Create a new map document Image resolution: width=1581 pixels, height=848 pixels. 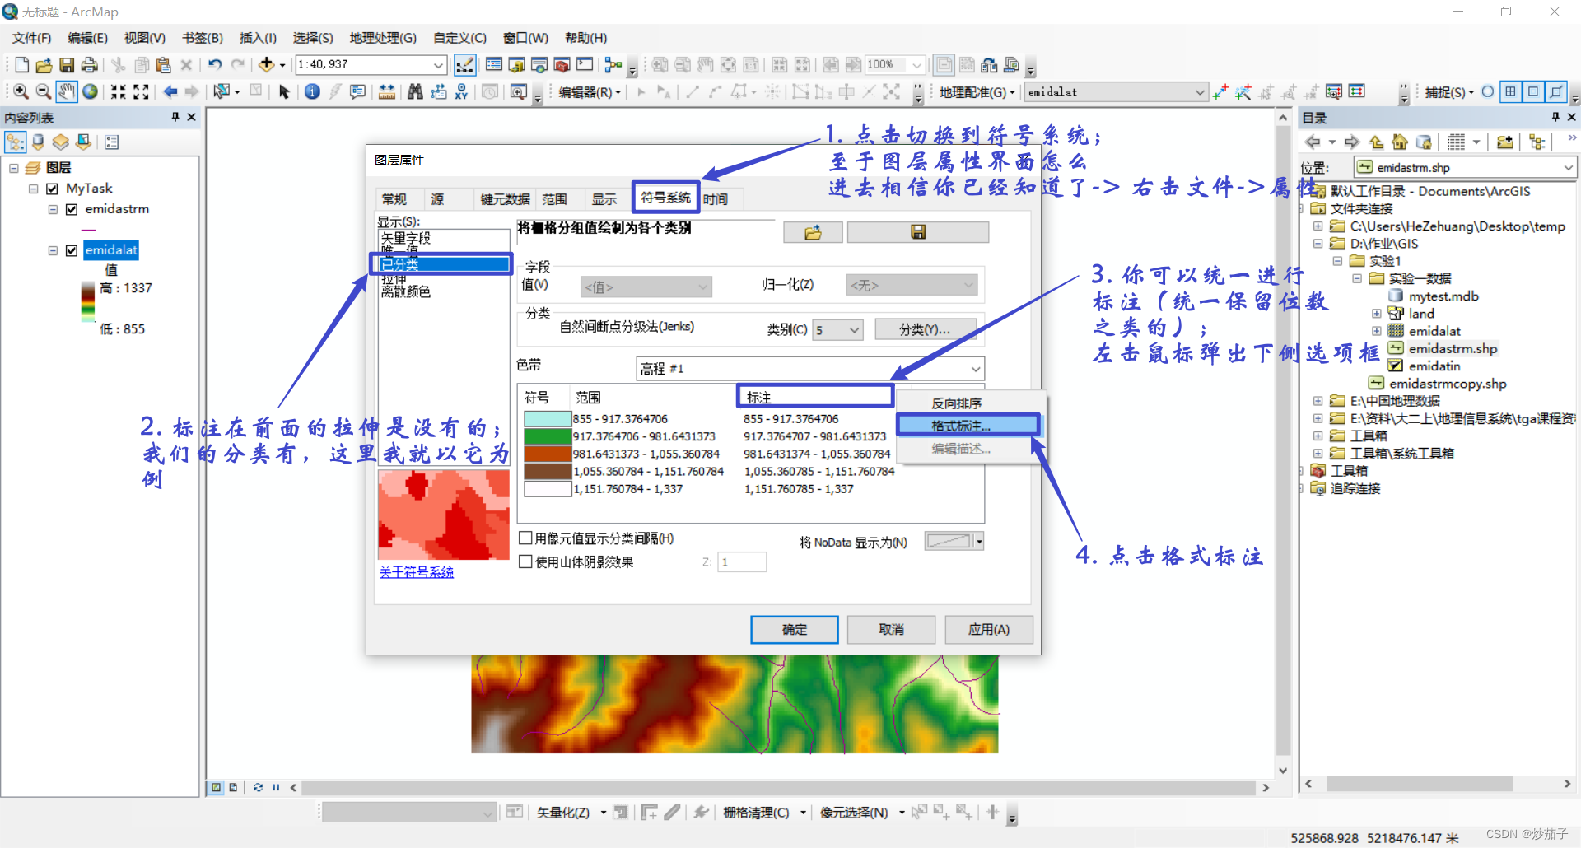pyautogui.click(x=22, y=65)
